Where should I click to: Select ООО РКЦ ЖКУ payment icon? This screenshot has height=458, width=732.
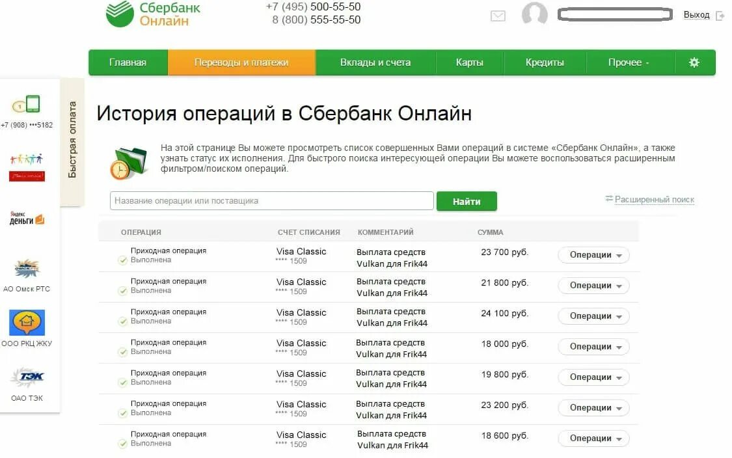pos(27,322)
